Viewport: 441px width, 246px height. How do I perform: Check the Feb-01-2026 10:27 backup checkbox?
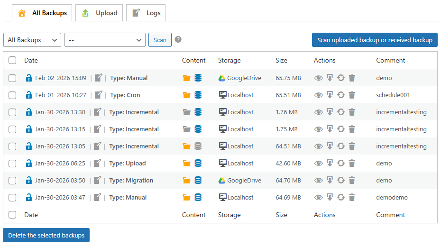pyautogui.click(x=12, y=95)
